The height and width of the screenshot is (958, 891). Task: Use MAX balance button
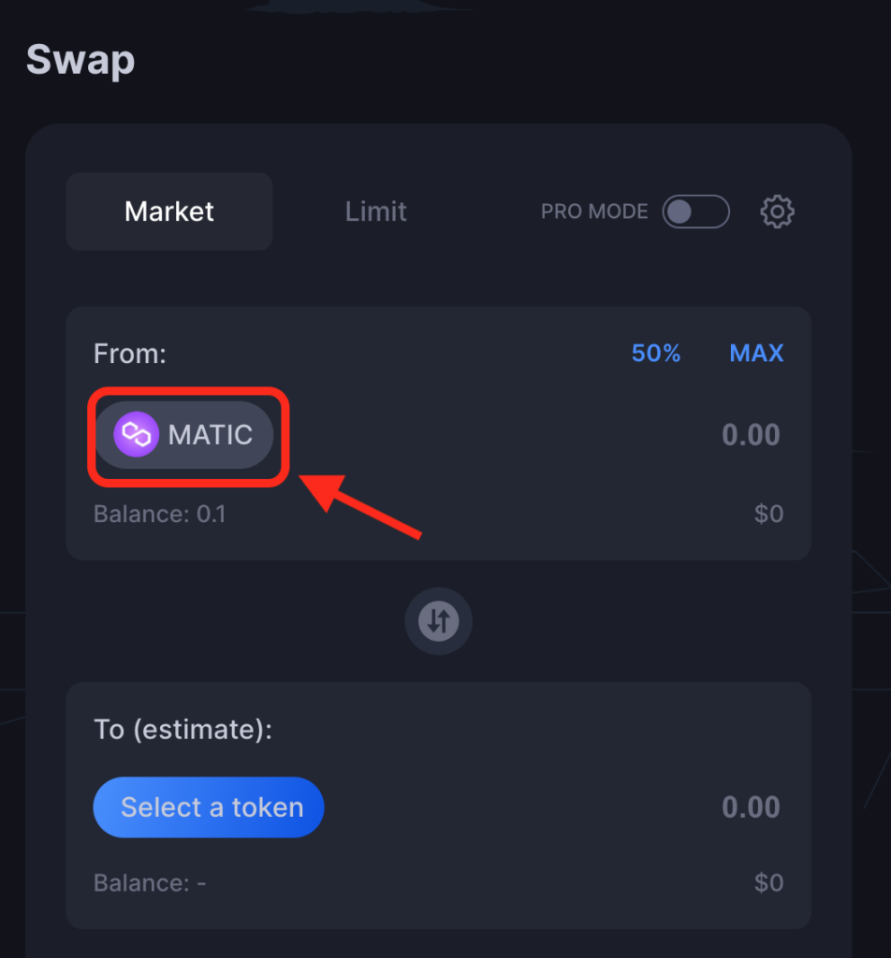[756, 353]
